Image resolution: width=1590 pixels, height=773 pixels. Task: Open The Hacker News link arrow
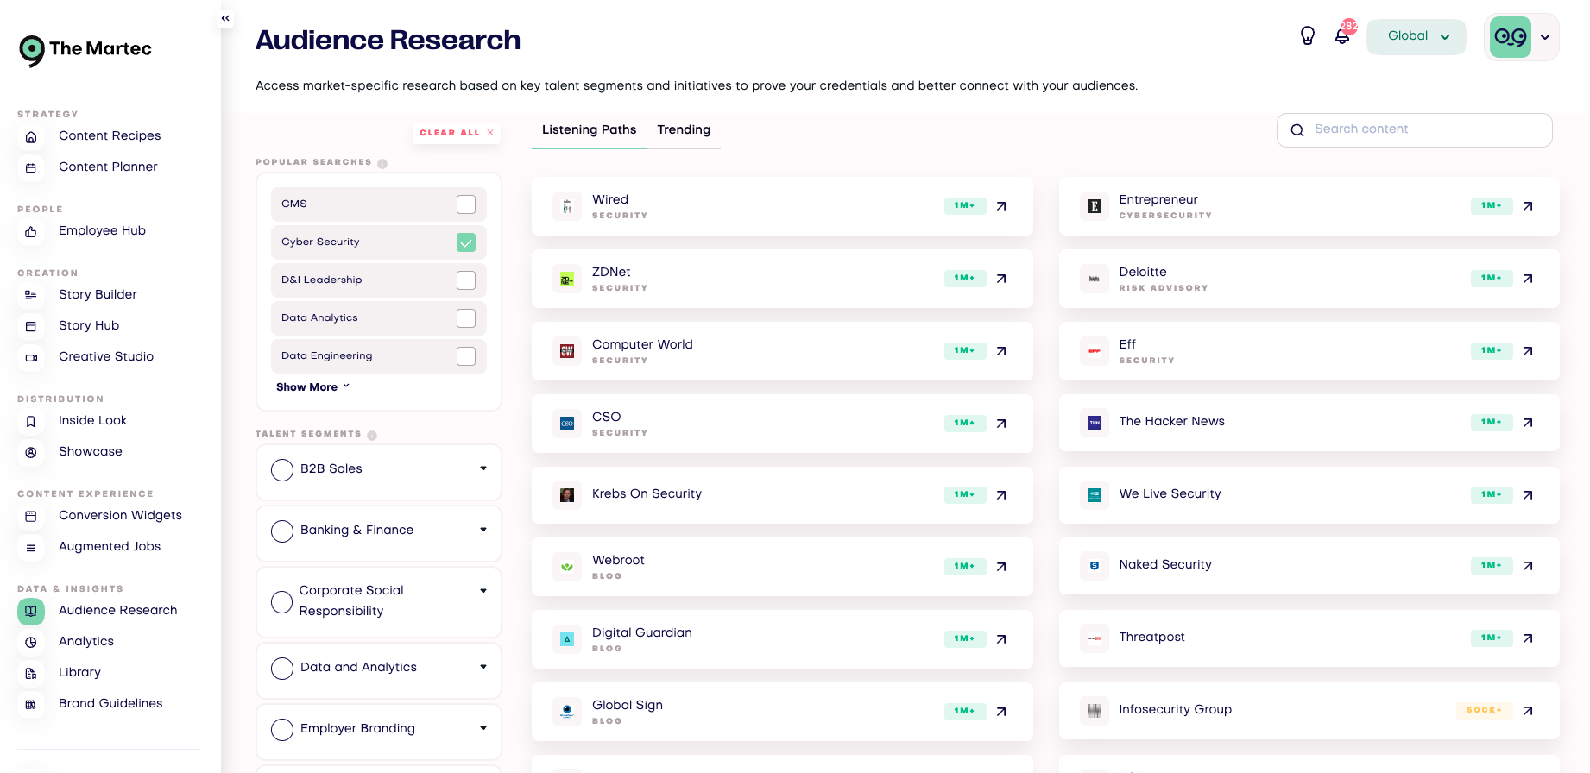coord(1528,423)
